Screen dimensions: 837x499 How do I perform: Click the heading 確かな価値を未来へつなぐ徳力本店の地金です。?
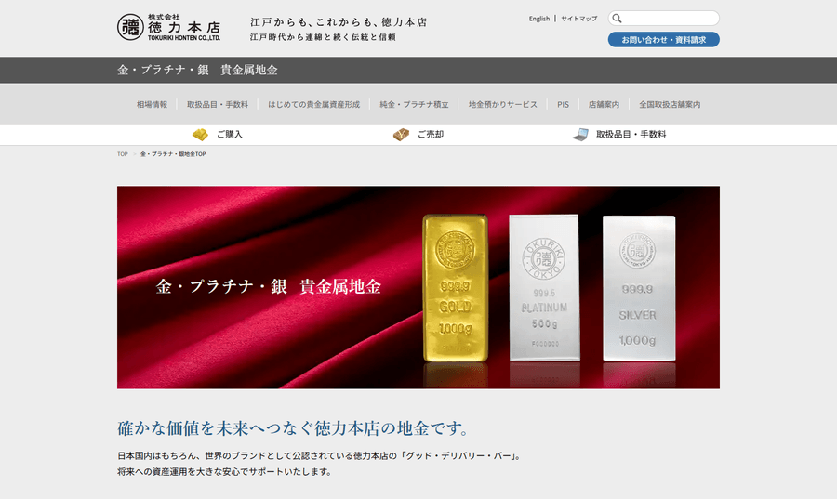(x=294, y=428)
